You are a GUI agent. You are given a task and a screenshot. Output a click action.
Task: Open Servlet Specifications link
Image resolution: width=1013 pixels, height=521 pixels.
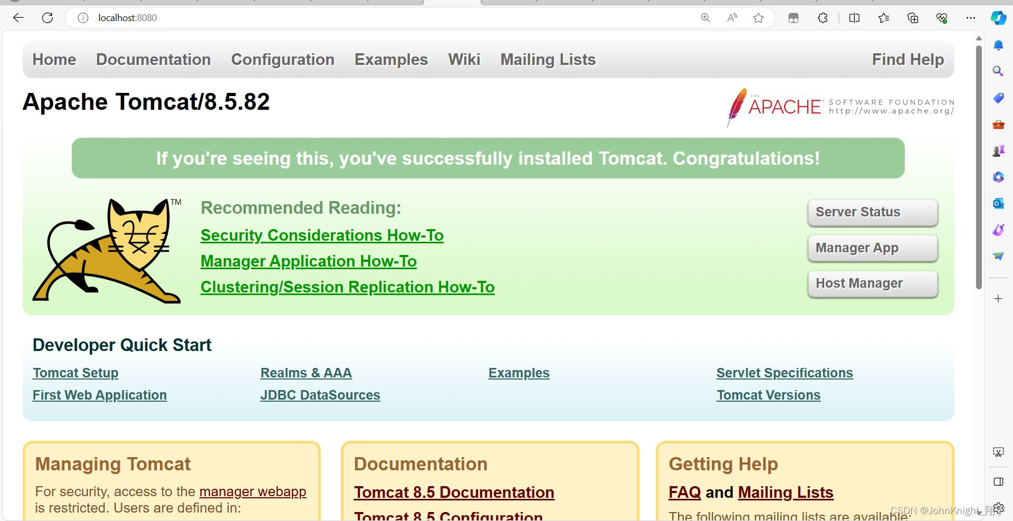(785, 373)
